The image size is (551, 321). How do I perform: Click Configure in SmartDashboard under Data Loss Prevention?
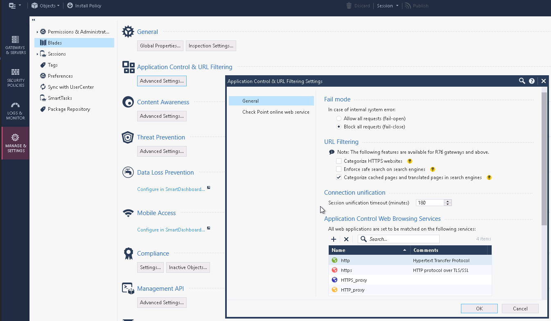171,189
